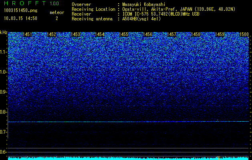Click the 1456 time marker
252x160 pixels.
click(x=147, y=34)
